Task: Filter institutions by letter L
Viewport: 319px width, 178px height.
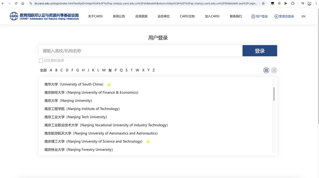Action: click(x=98, y=70)
